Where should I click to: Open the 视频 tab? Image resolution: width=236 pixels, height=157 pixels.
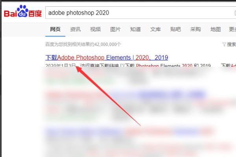(x=95, y=29)
